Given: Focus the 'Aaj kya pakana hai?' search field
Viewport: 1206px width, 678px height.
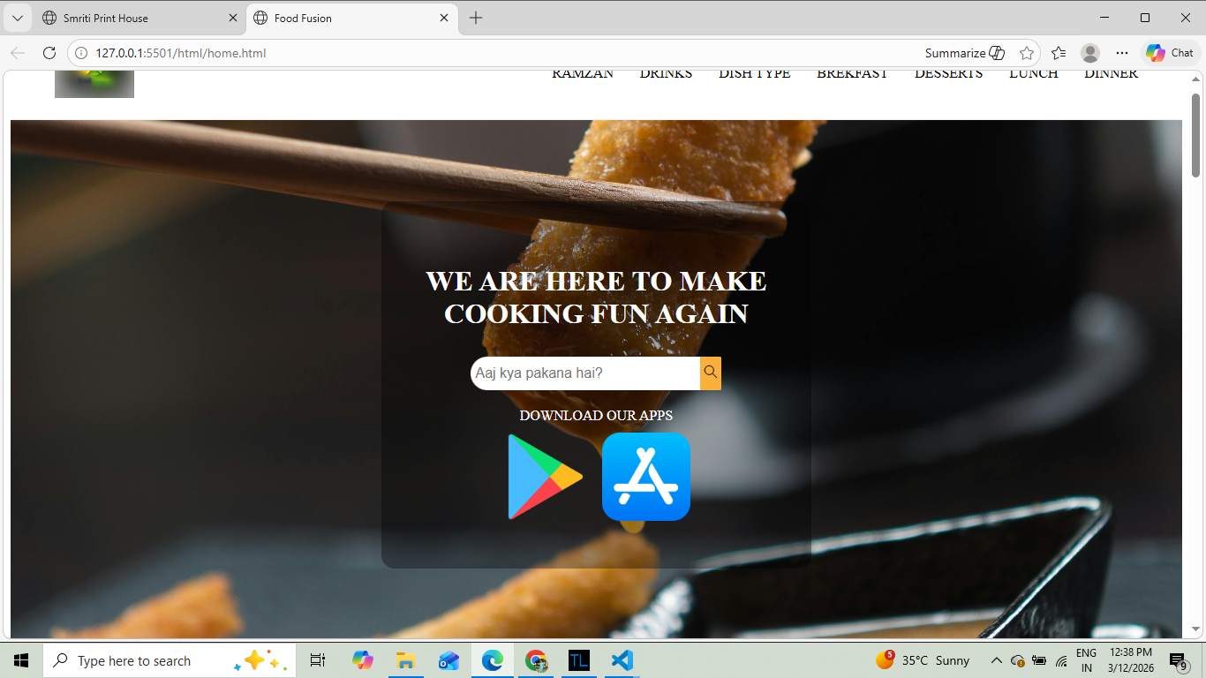Looking at the screenshot, I should pos(584,373).
